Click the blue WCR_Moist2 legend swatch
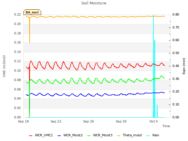This screenshot has width=188, height=141. 59,136
